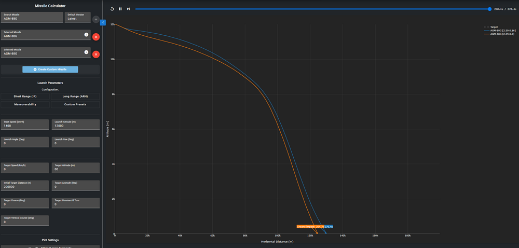Restart the trajectory animation with replay icon
This screenshot has width=519, height=248.
(112, 9)
